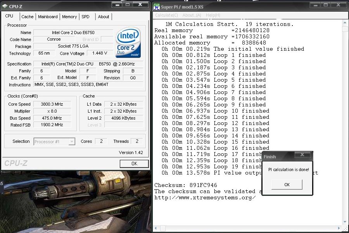349x233 pixels.
Task: Click the 'Loop 10 finished' line in Super PI
Action: [x=216, y=111]
